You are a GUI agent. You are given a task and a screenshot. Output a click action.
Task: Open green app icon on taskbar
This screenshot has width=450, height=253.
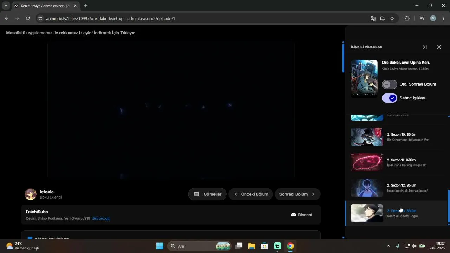pyautogui.click(x=277, y=246)
